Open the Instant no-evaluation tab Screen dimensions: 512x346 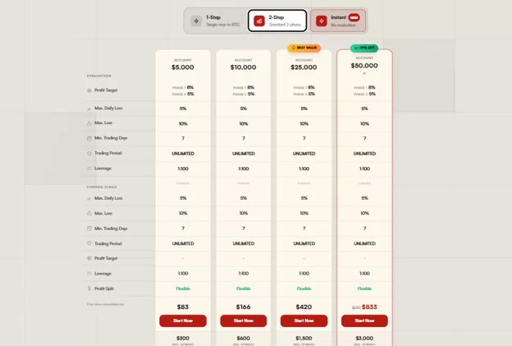(x=338, y=21)
